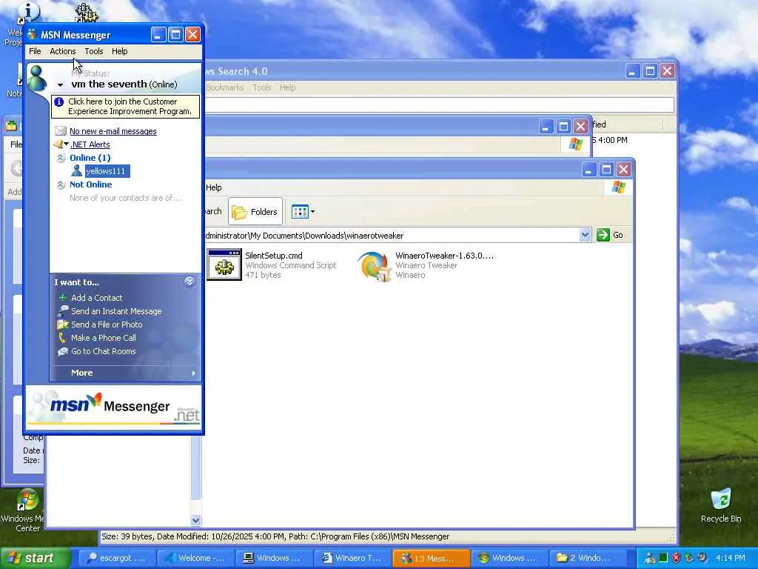Click the MSN Messenger user avatar icon

tap(38, 77)
